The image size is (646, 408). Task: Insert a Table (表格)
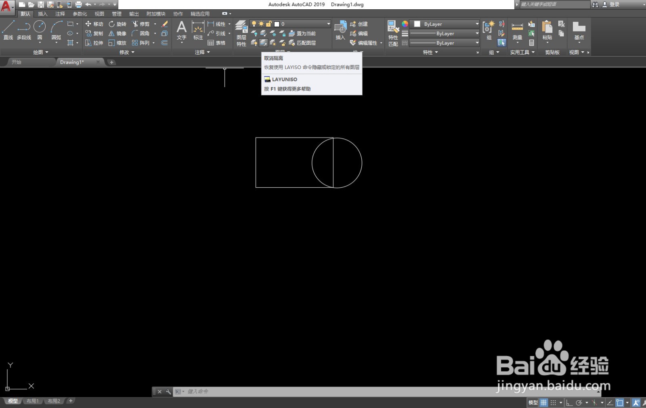tap(216, 43)
